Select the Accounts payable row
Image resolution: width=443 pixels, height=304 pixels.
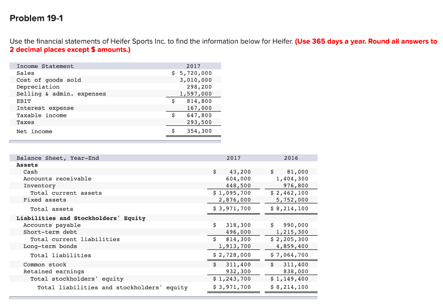(51, 225)
